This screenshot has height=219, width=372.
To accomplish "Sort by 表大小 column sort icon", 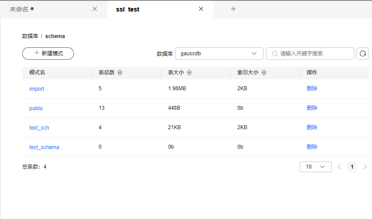I will click(x=189, y=73).
